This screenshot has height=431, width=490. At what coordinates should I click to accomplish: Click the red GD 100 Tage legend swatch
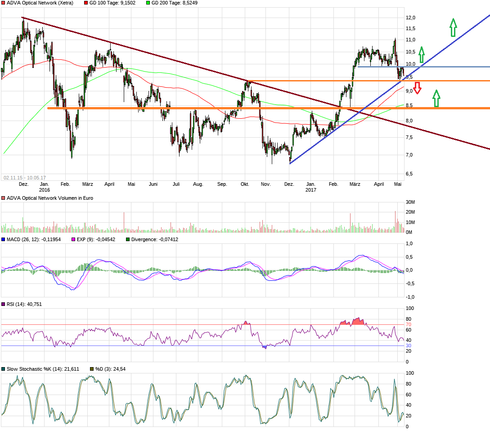pos(86,3)
